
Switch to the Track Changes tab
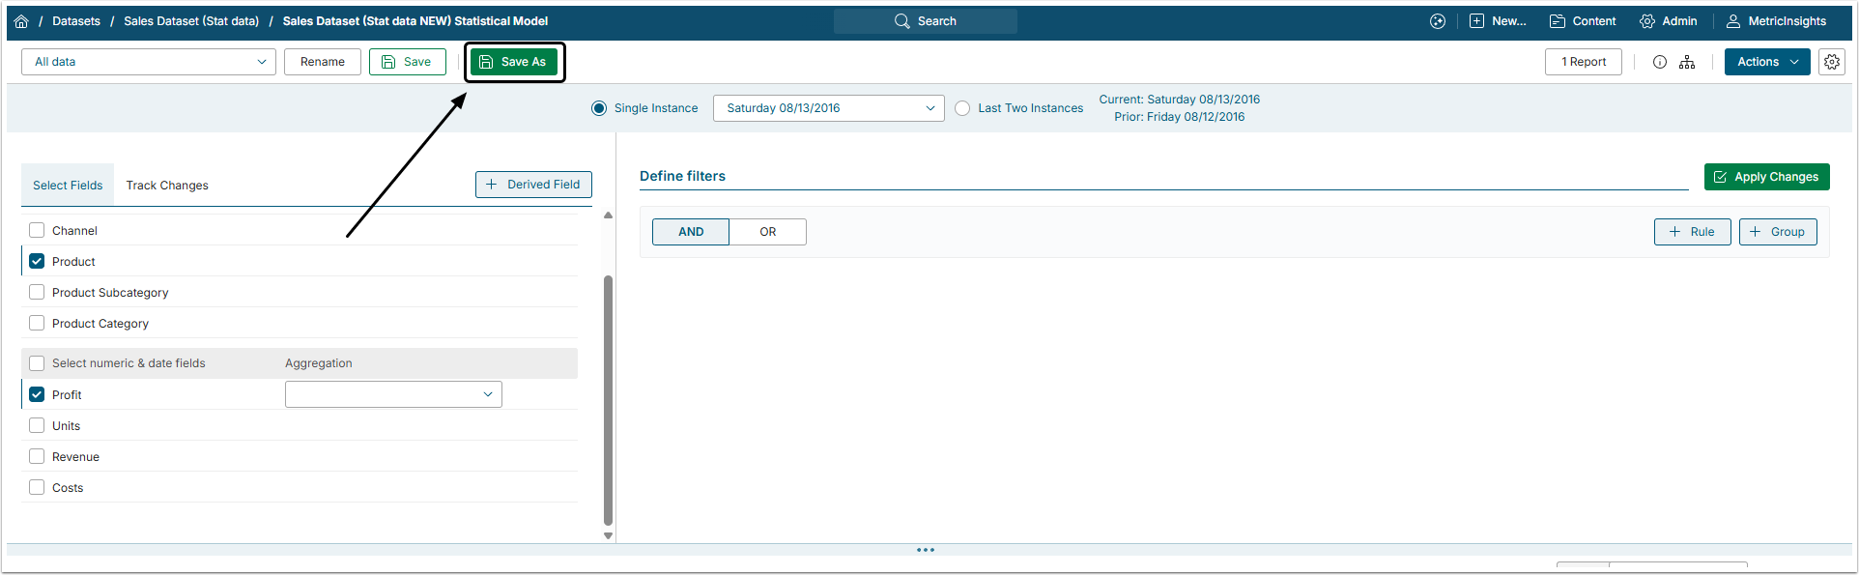click(167, 186)
